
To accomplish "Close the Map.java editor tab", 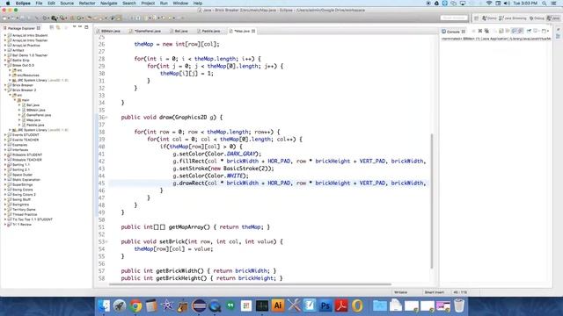I will pyautogui.click(x=253, y=32).
